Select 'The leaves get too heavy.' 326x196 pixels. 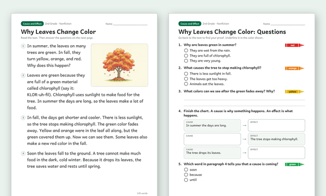[186, 79]
